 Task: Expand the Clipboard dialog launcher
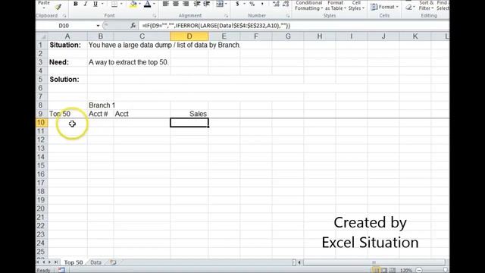(x=64, y=16)
